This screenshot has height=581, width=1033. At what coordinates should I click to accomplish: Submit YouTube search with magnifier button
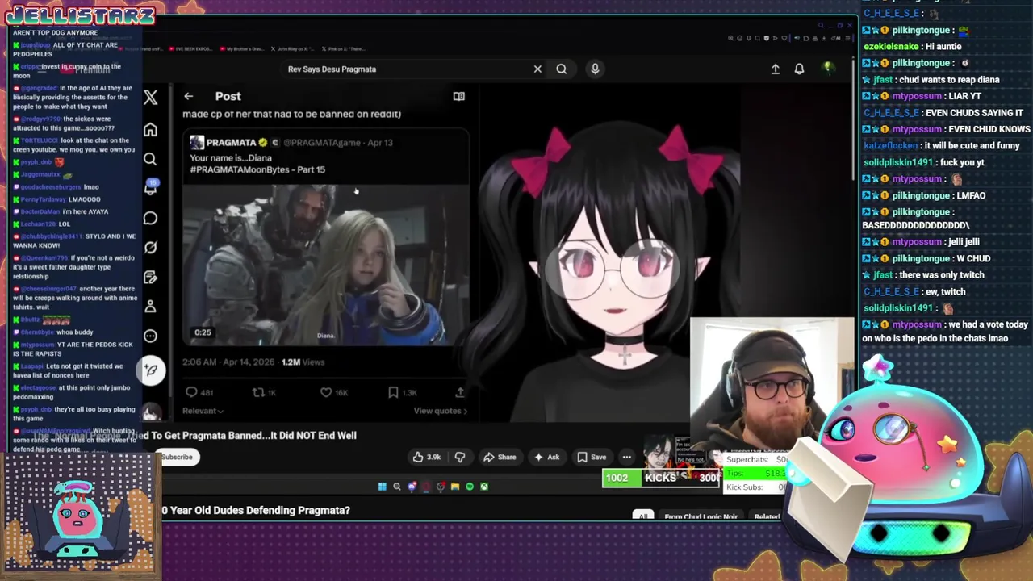coord(562,69)
